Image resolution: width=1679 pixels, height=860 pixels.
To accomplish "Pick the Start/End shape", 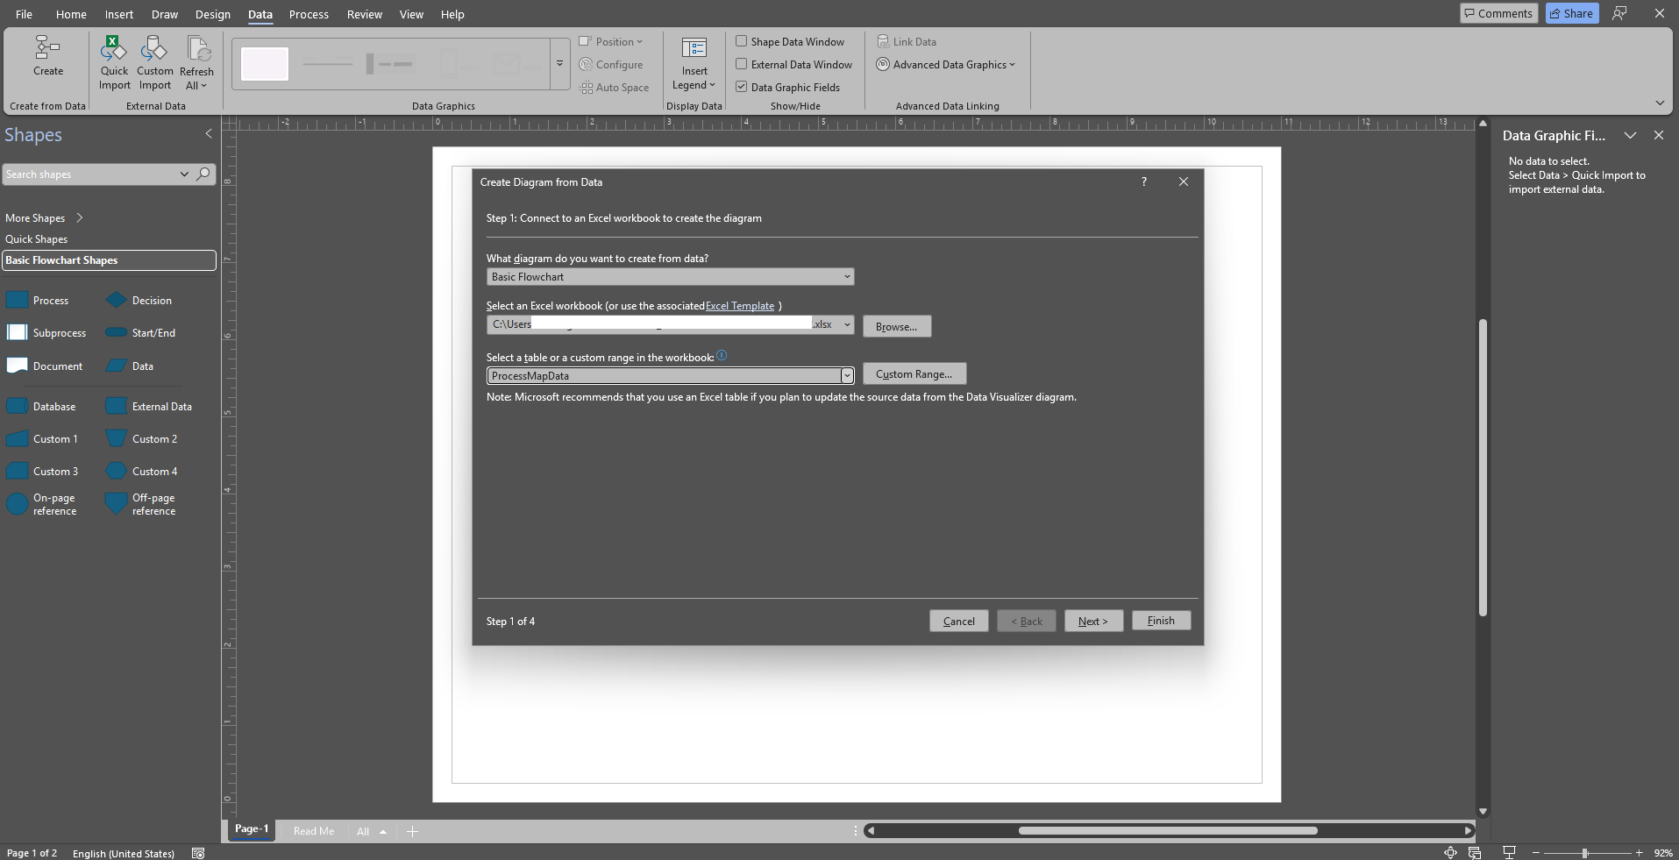I will (x=140, y=332).
